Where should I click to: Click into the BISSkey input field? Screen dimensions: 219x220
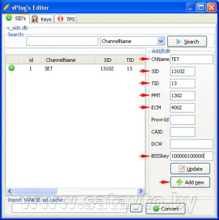tap(192, 156)
